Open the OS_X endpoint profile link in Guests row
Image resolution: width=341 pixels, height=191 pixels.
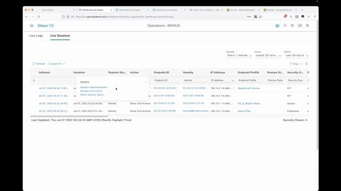click(249, 103)
